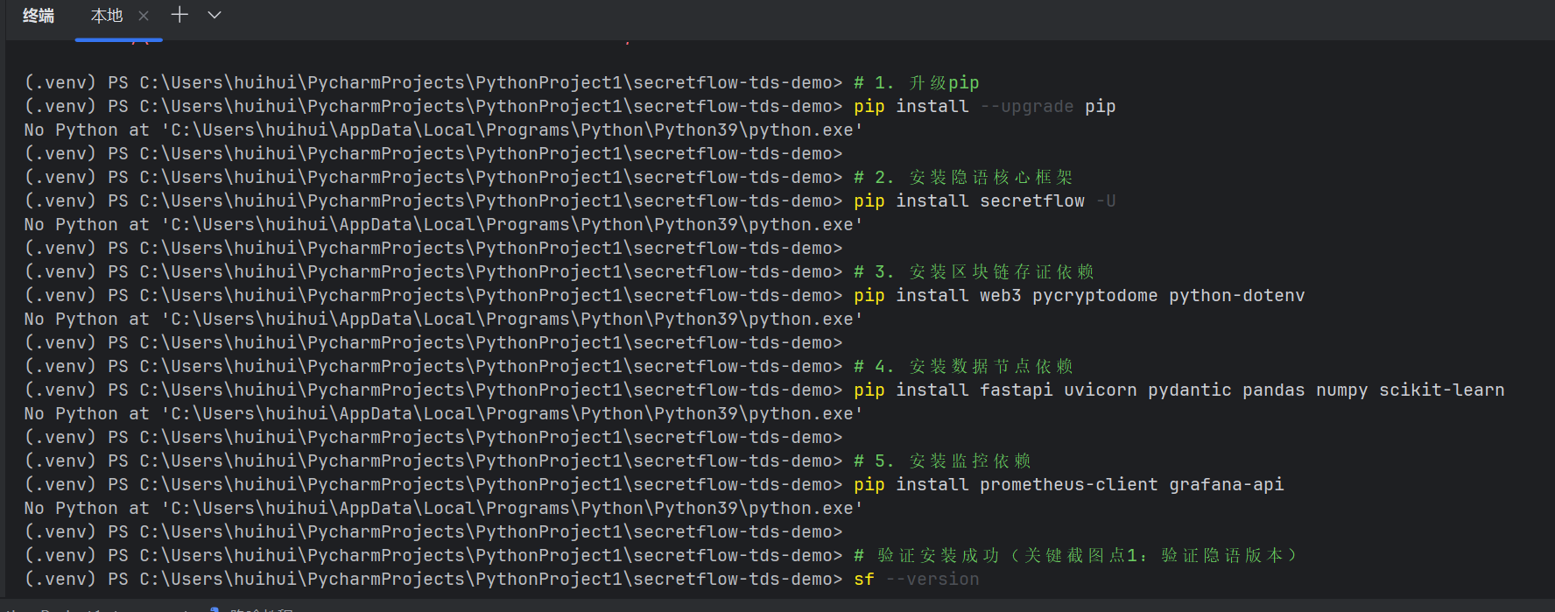Click 'pip install prometheus-client grafana-api' command

1068,484
